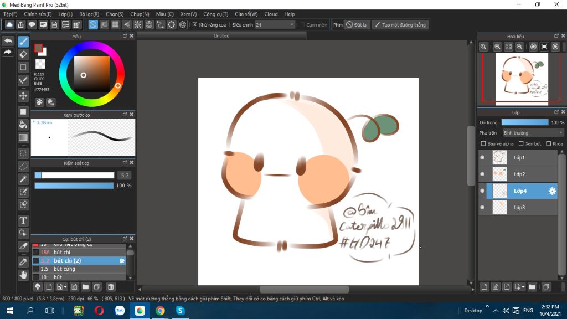The image size is (567, 319).
Task: Click the concentric circle snap icon
Action: click(x=149, y=24)
